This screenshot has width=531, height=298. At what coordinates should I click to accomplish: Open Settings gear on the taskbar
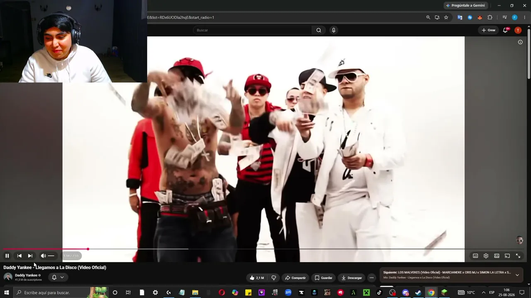155,293
